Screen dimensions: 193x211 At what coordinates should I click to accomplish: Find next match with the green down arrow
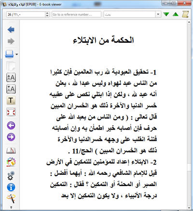click(166, 14)
